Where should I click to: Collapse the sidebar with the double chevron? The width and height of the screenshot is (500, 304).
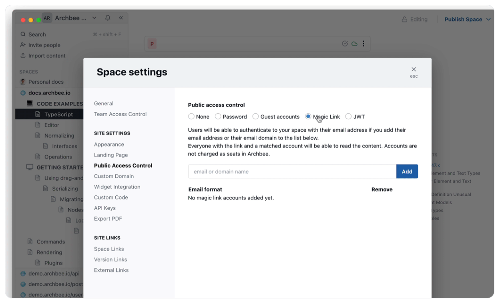[121, 18]
